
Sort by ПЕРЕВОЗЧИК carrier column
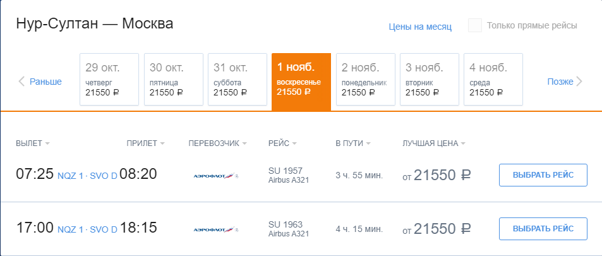click(217, 143)
